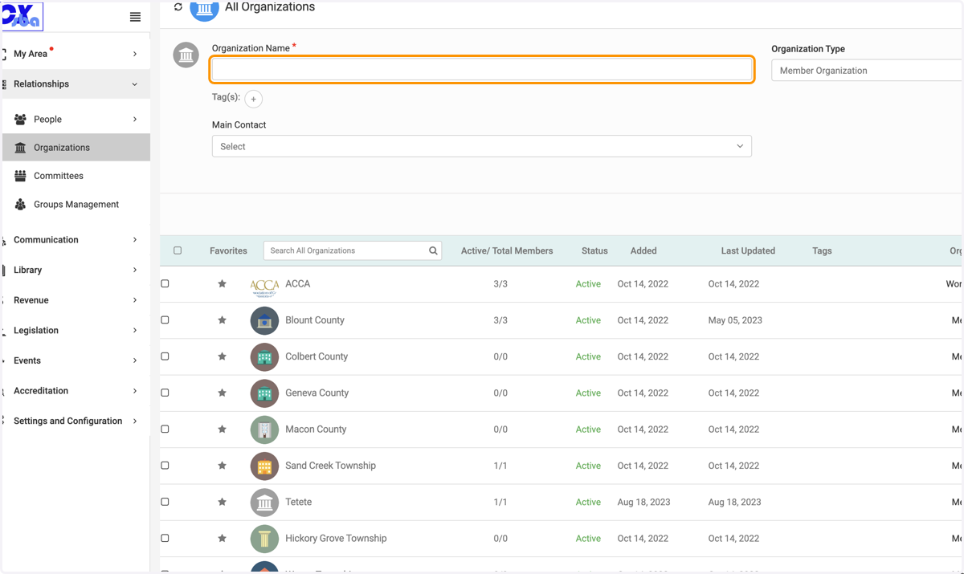The width and height of the screenshot is (964, 574).
Task: Open the Organization Type dropdown
Action: tap(868, 71)
